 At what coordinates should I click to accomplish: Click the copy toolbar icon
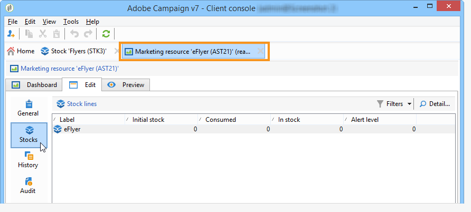[x=30, y=34]
